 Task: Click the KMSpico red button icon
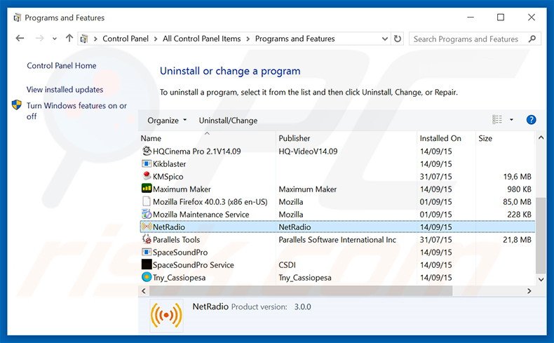pyautogui.click(x=147, y=176)
